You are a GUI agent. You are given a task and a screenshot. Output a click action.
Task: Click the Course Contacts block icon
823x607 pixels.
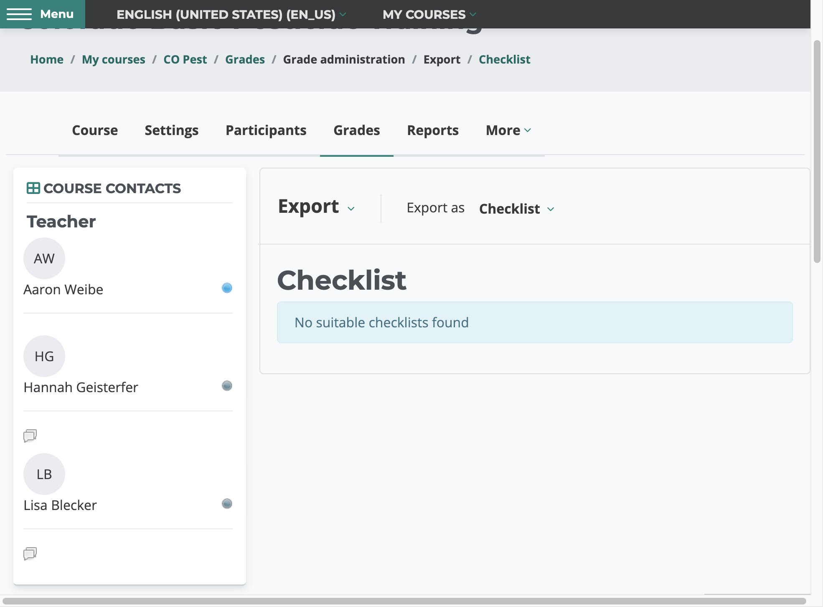point(33,188)
